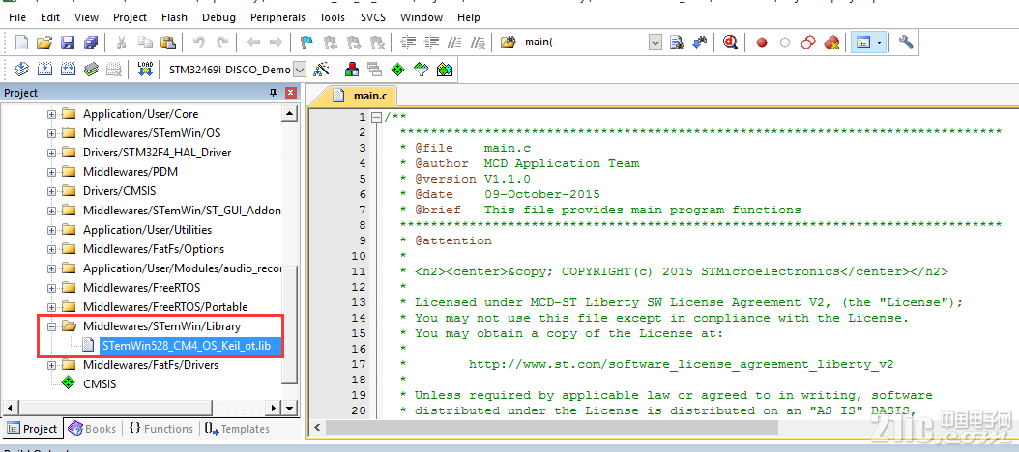The image size is (1019, 452).
Task: Open the Help menu
Action: click(x=469, y=17)
